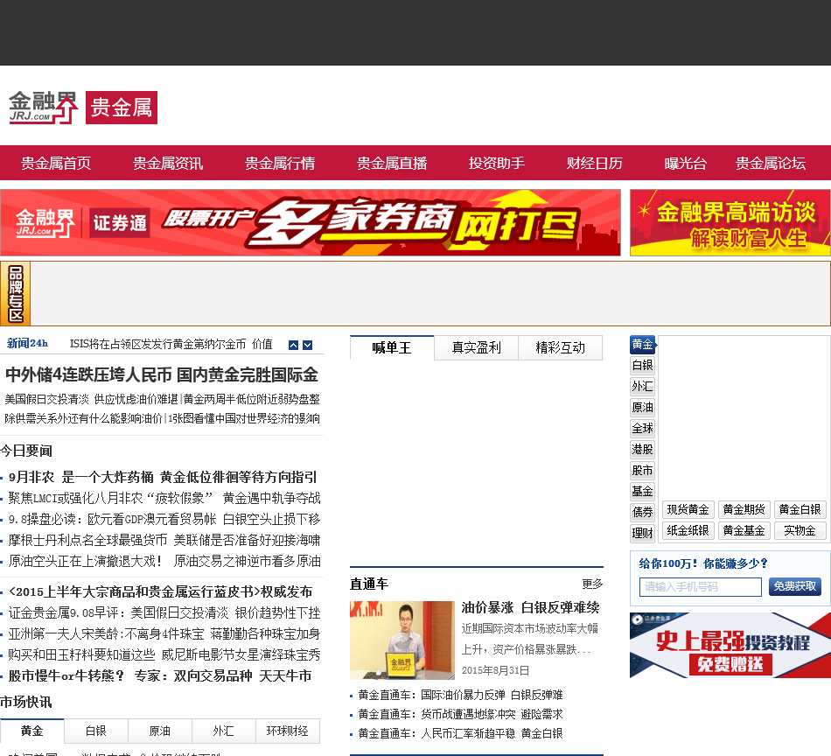Open 黄金直通车: 国际油价暴力反弹 link
Screen dimensions: 831x756
tap(460, 695)
